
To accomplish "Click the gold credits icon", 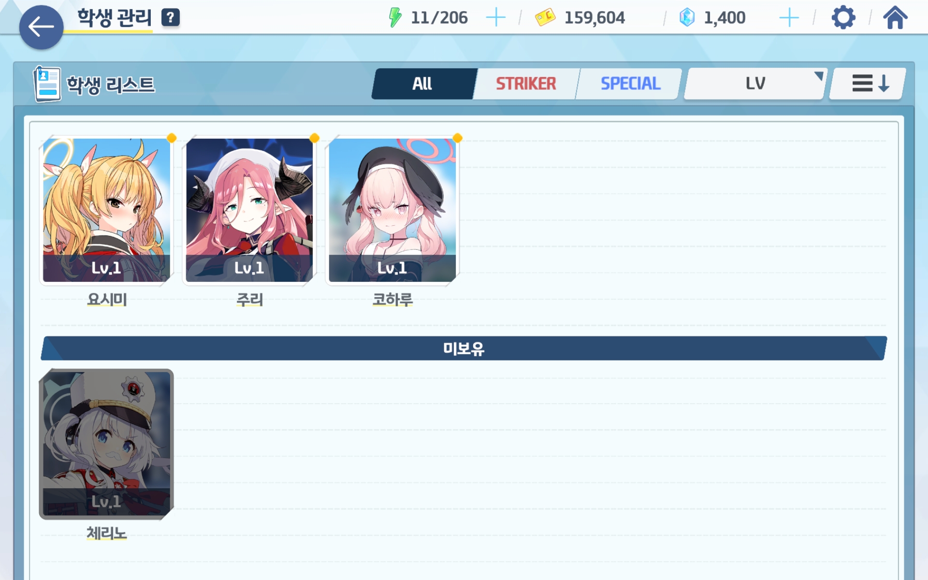I will pos(545,18).
